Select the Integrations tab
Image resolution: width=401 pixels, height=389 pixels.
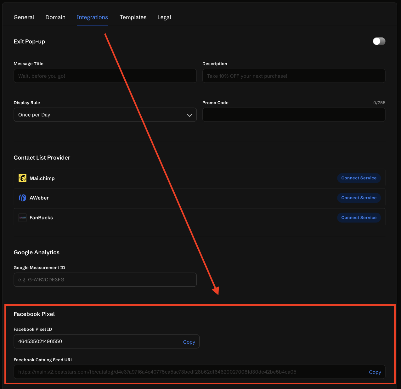pyautogui.click(x=92, y=17)
